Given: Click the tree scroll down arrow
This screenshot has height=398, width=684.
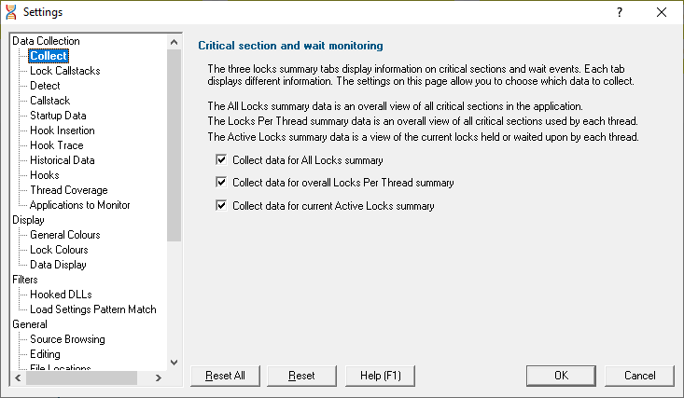Looking at the screenshot, I should coord(174,363).
